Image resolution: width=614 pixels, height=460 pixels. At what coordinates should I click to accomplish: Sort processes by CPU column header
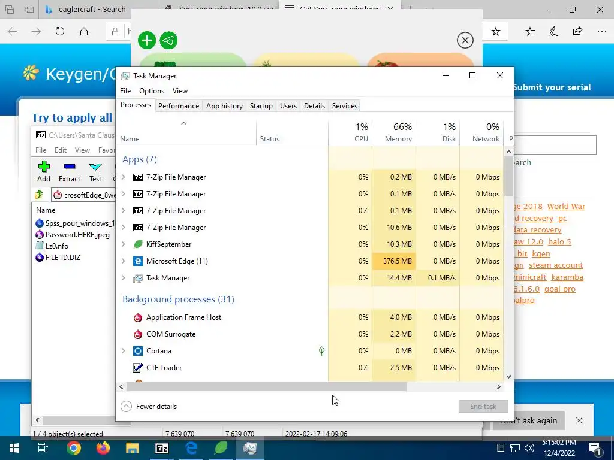pyautogui.click(x=350, y=132)
